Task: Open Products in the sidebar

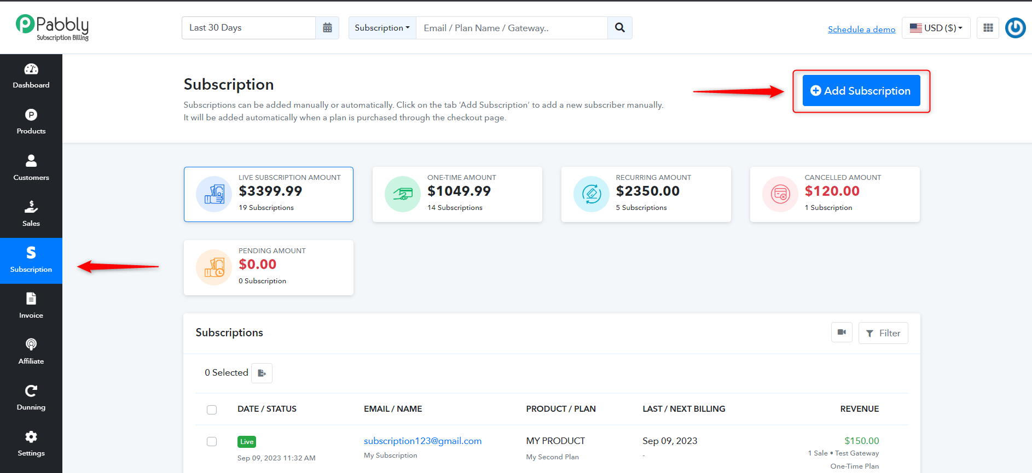Action: coord(31,122)
